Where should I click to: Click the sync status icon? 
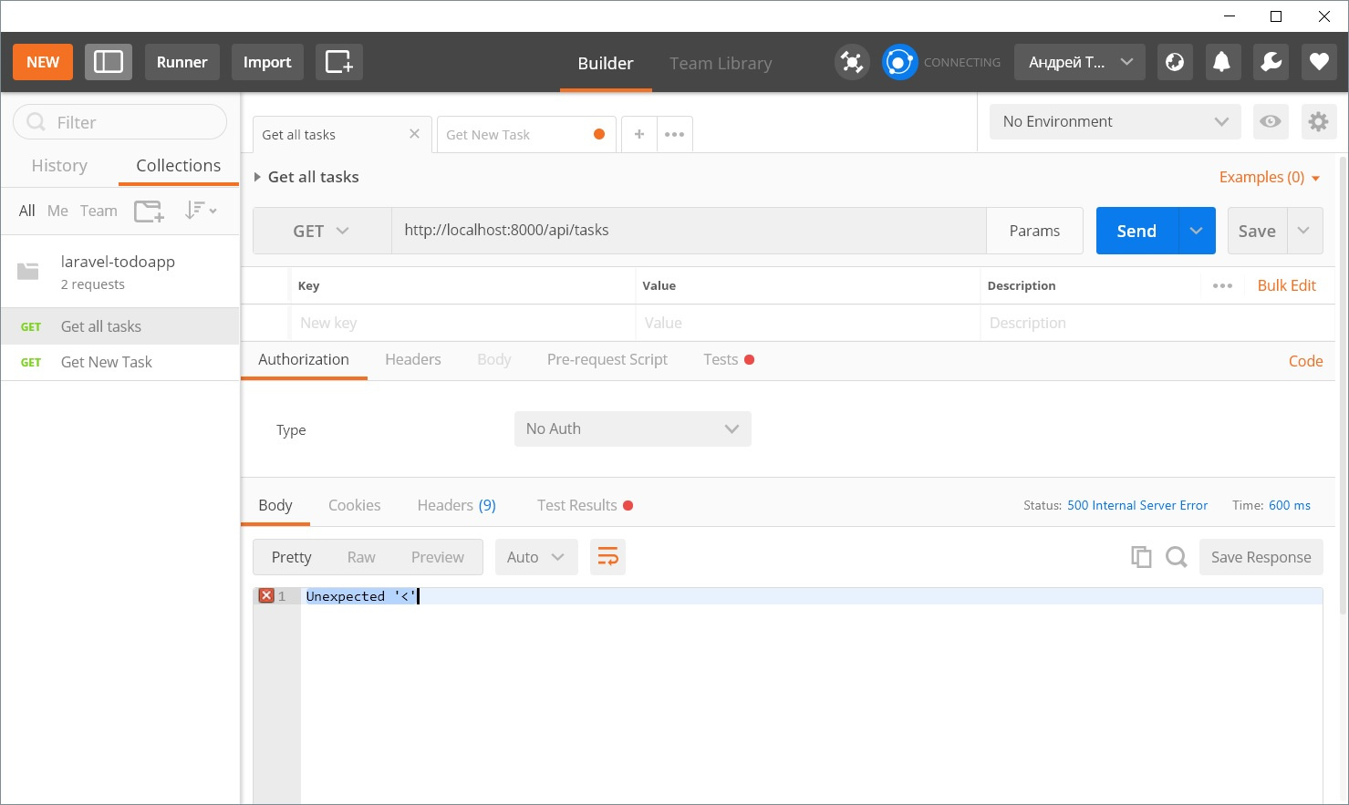point(899,62)
